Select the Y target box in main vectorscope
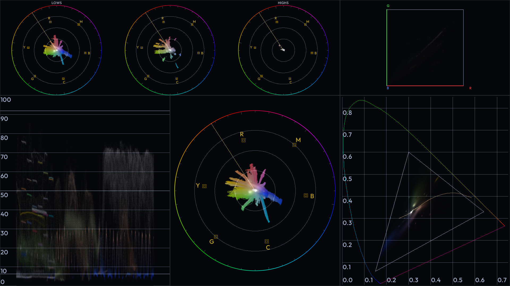The height and width of the screenshot is (286, 510). tap(204, 186)
